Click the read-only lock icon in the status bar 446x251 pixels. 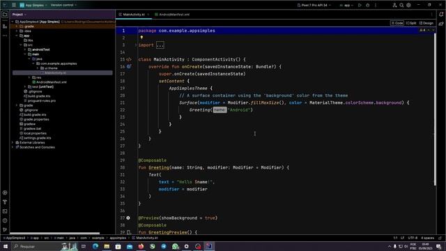point(440,238)
